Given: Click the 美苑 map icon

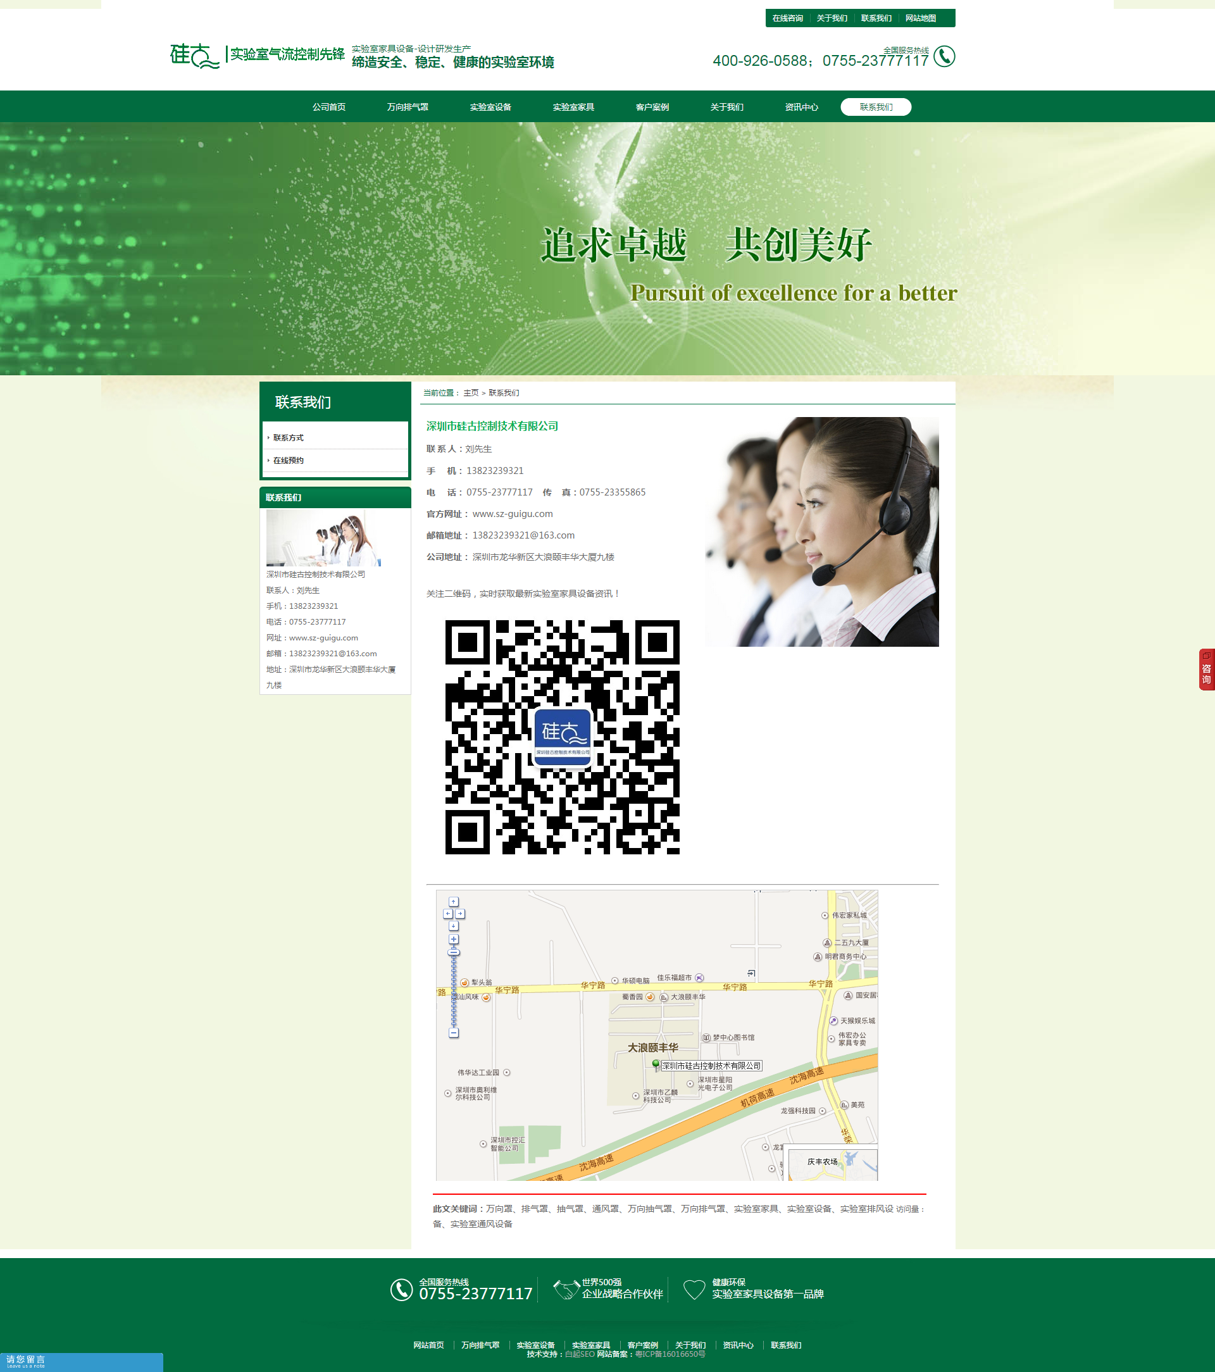Looking at the screenshot, I should pos(844,1105).
